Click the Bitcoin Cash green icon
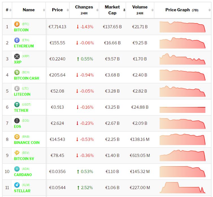Screen dimensions: 213x197 [17, 73]
